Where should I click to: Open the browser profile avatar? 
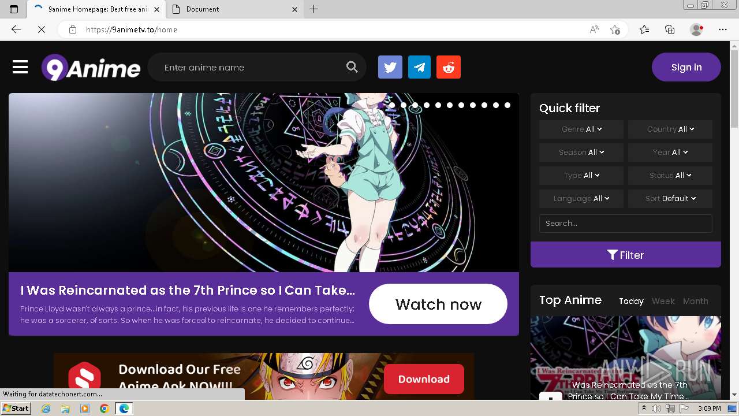click(697, 29)
